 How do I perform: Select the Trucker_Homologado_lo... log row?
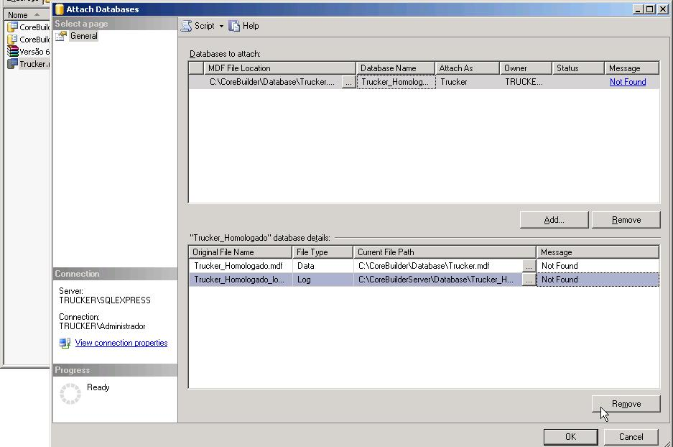coord(424,280)
